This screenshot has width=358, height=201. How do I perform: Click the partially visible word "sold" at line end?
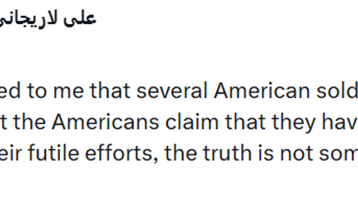[x=337, y=91]
